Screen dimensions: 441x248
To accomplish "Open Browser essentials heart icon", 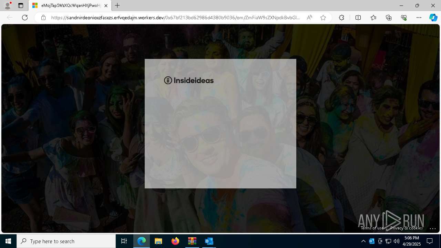I will [x=404, y=18].
